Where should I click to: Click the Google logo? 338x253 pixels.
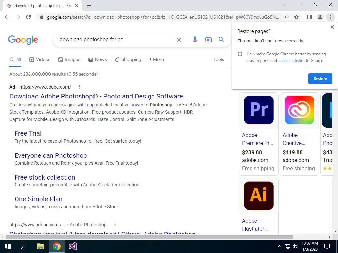tap(23, 40)
